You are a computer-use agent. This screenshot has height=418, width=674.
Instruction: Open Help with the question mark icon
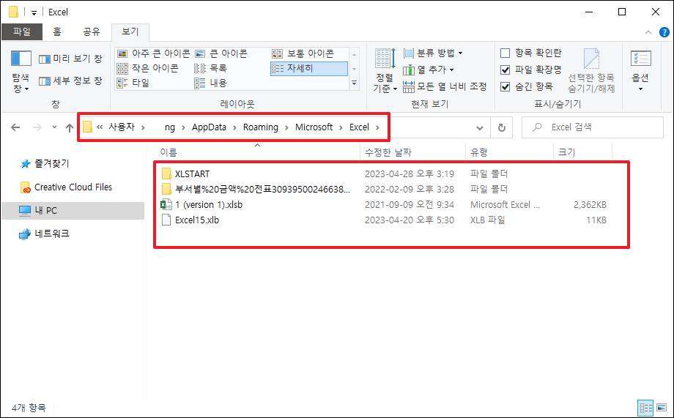coord(664,32)
